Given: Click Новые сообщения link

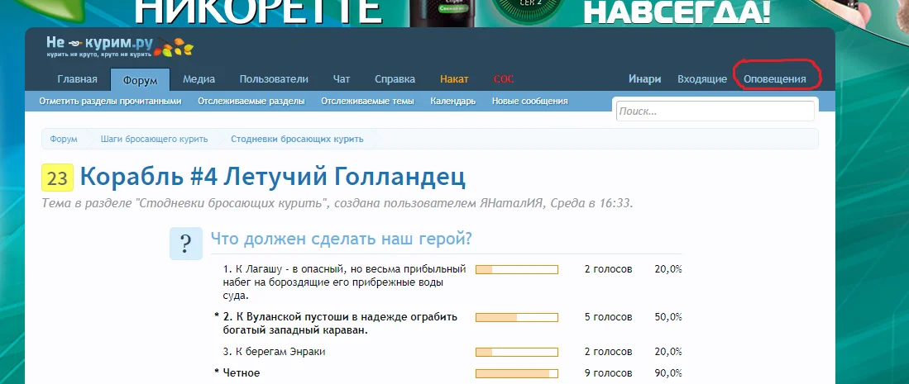Looking at the screenshot, I should tap(529, 102).
